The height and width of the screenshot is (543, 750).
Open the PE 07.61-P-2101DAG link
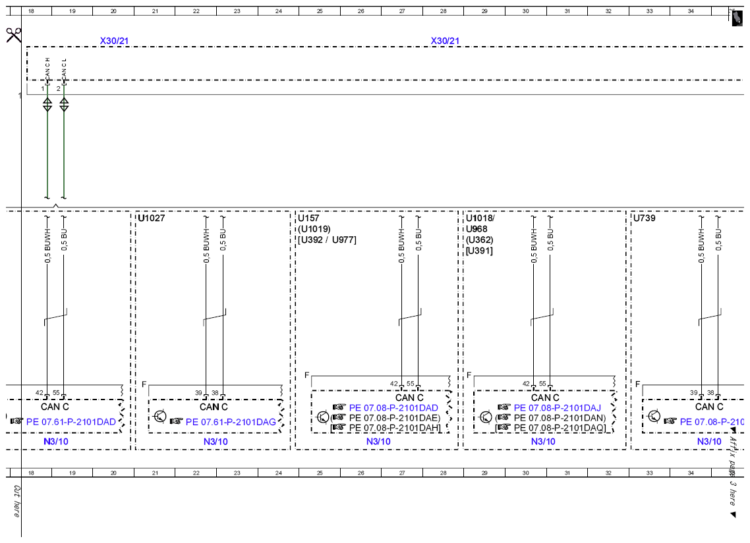pyautogui.click(x=231, y=422)
